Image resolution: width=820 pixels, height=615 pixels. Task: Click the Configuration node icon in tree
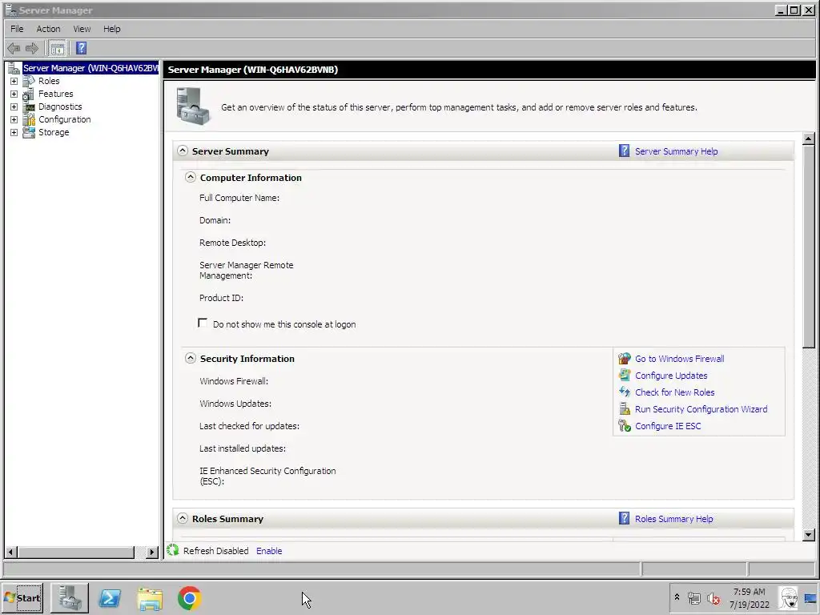click(x=30, y=120)
